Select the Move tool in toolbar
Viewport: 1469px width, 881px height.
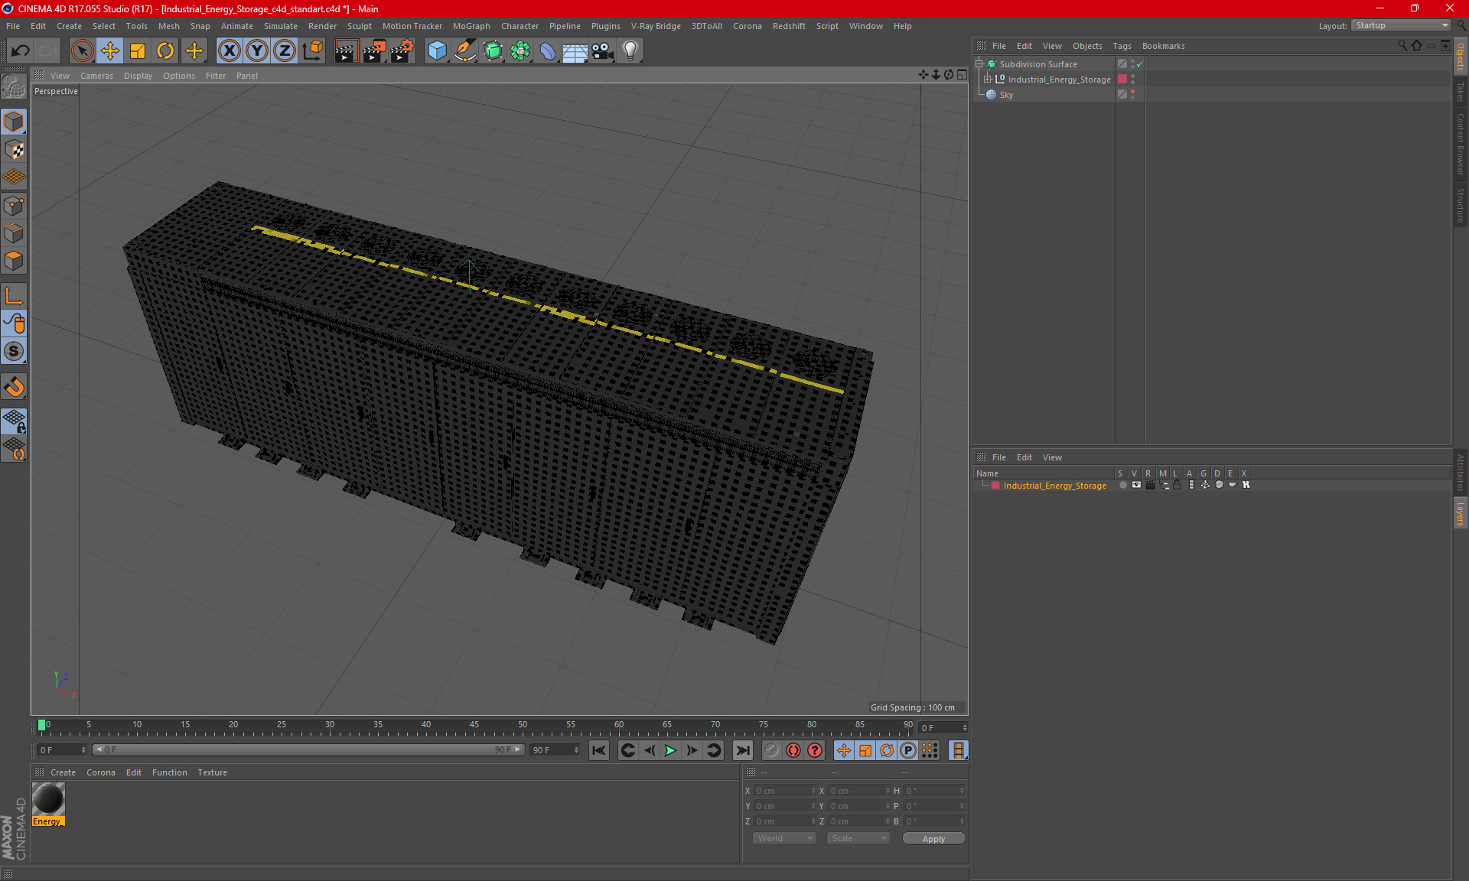click(110, 51)
